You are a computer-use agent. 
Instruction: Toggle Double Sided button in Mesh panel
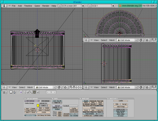pyautogui.click(x=74, y=114)
